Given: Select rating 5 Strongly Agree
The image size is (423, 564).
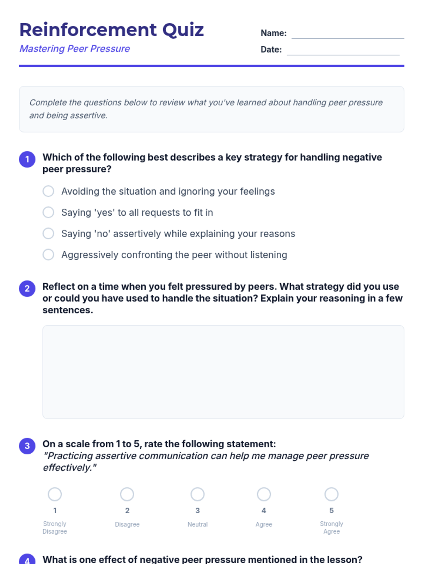Looking at the screenshot, I should coord(331,494).
